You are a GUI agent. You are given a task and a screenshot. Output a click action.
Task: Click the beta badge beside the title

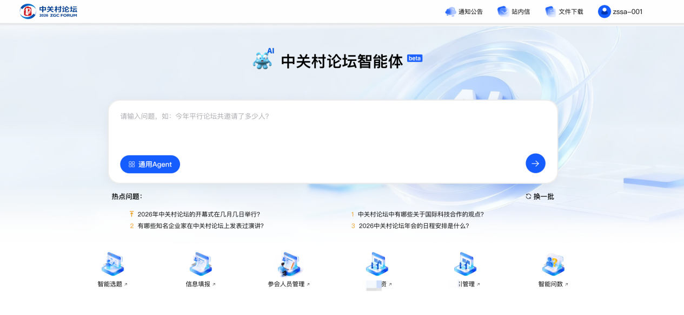pos(415,58)
